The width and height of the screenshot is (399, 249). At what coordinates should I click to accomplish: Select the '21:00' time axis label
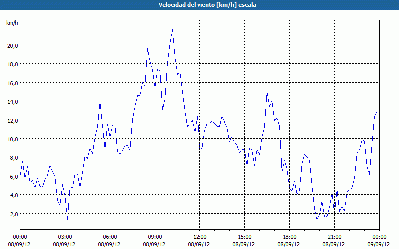(334, 237)
